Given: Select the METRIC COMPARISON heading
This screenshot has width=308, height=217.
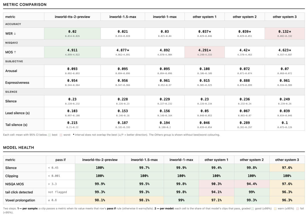Looking at the screenshot, I should (25, 5).
